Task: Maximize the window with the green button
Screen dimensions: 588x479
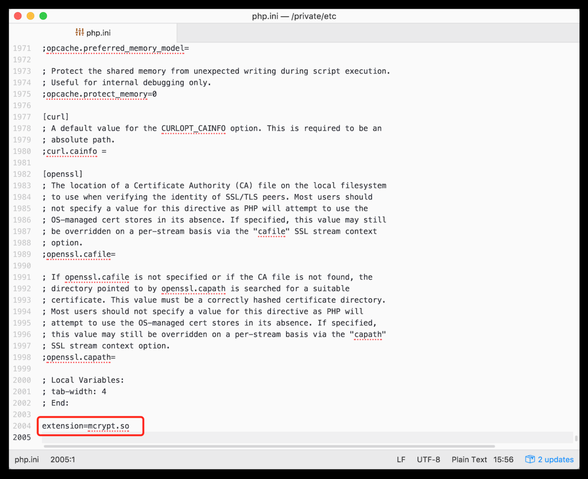Action: coord(43,16)
